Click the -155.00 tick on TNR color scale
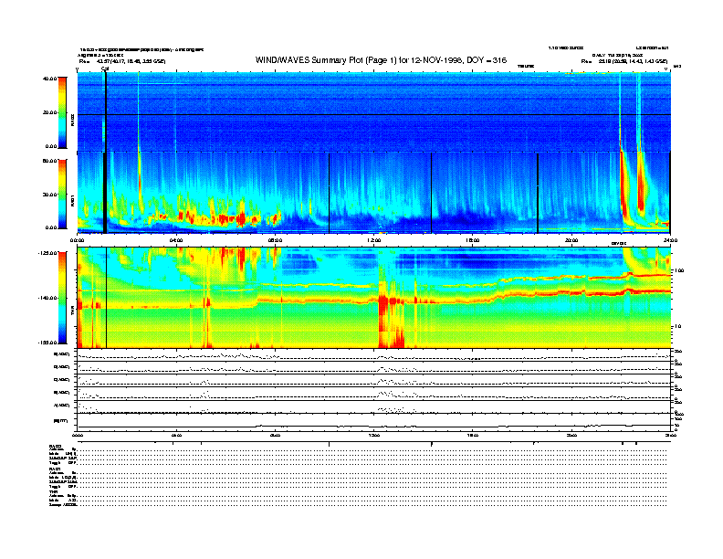This screenshot has height=559, width=723. [x=47, y=343]
